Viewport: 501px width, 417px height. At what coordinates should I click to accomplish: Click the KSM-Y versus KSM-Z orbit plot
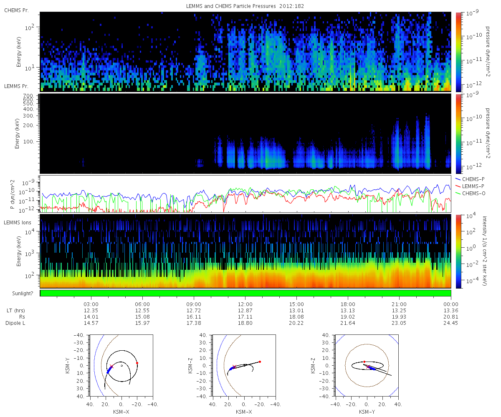tap(367, 365)
